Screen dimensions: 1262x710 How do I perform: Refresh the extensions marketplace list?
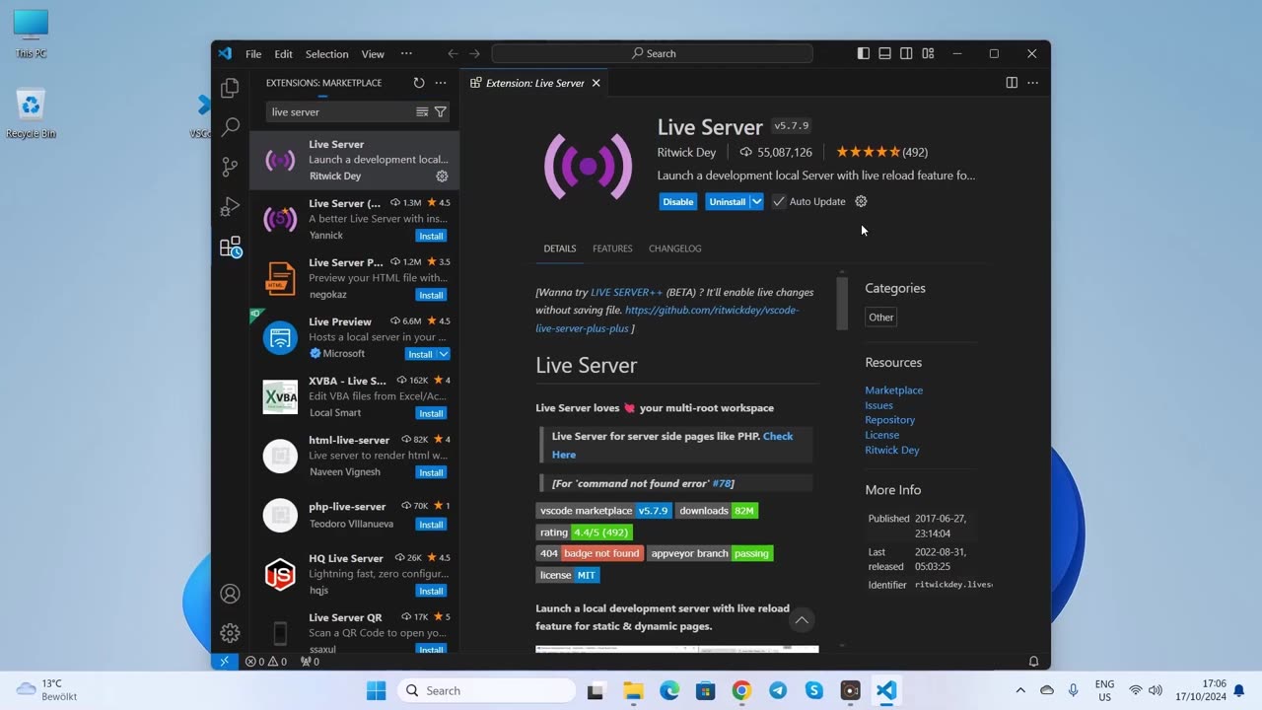pyautogui.click(x=419, y=83)
